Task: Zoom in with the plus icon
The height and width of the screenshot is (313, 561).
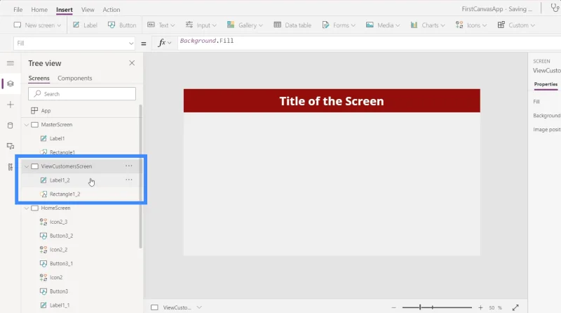Action: coord(480,307)
